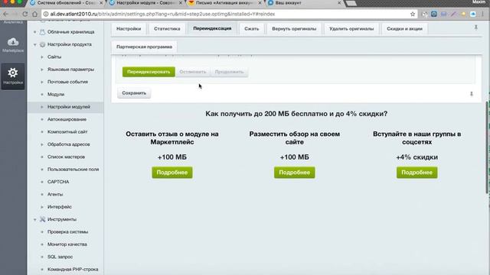Screen dimensions: 490x275
Task: Select the Переиндексация tab
Action: pos(212,28)
